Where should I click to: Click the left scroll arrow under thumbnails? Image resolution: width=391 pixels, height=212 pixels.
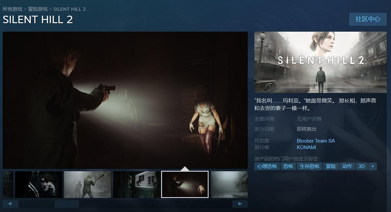10,204
